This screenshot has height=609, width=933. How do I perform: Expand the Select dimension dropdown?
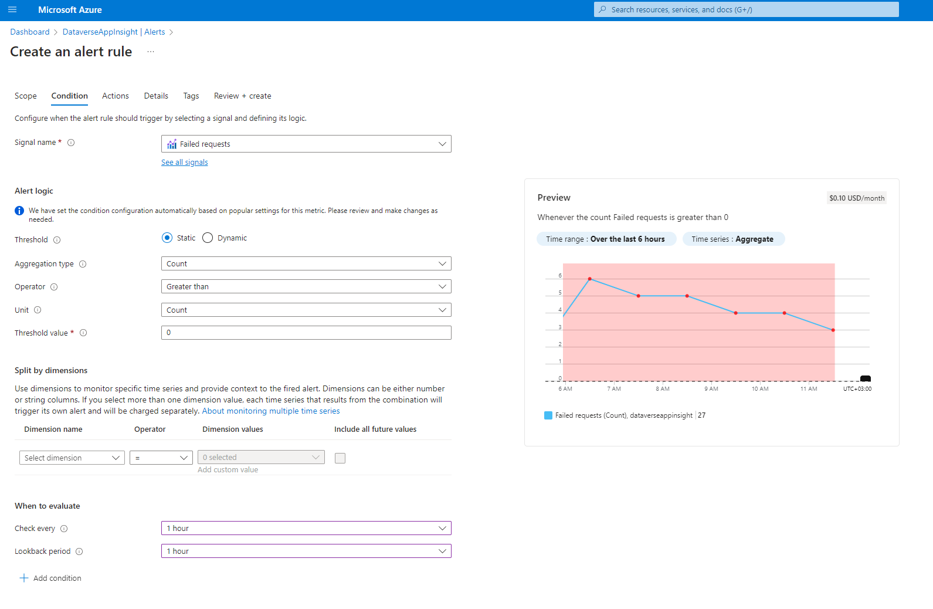72,458
